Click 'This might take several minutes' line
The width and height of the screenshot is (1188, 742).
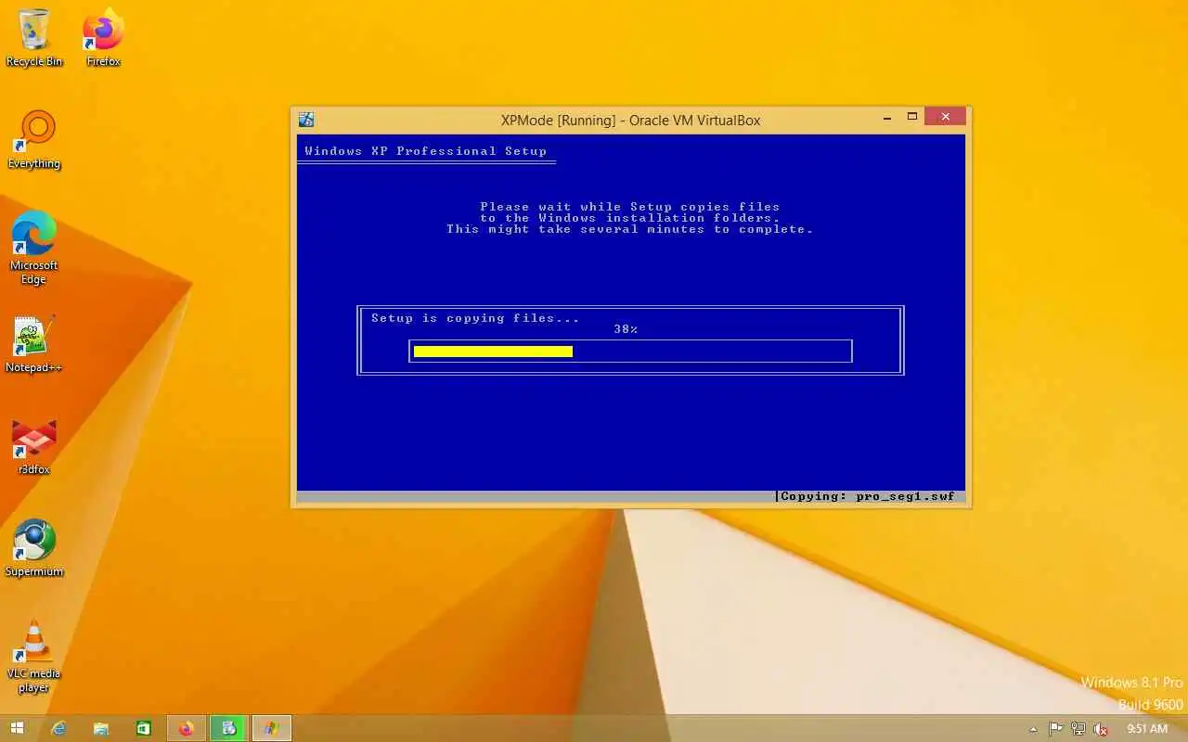630,229
